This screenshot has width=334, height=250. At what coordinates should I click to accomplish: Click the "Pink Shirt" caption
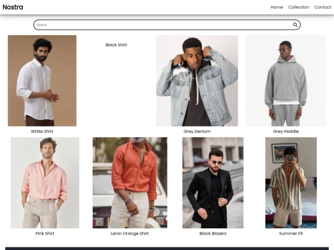coord(45,233)
